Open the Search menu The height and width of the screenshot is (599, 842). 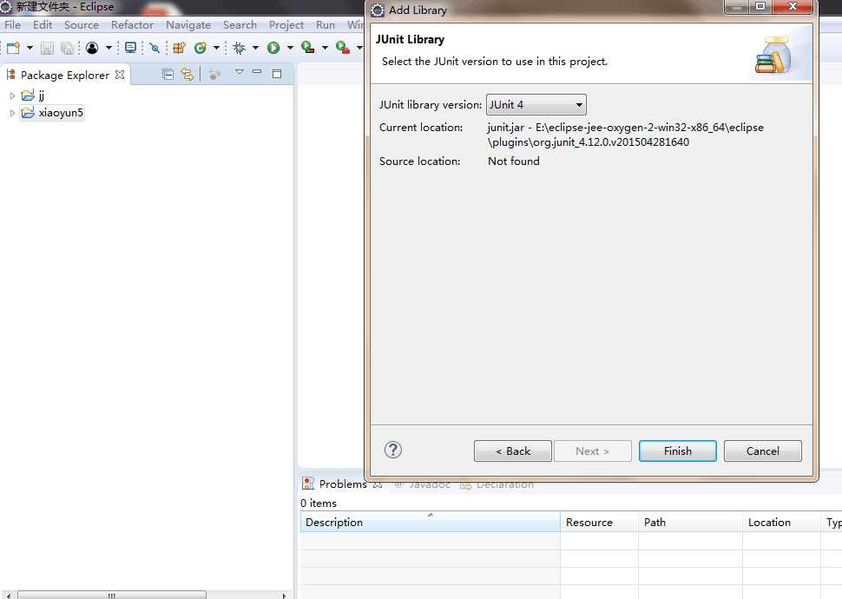point(240,24)
